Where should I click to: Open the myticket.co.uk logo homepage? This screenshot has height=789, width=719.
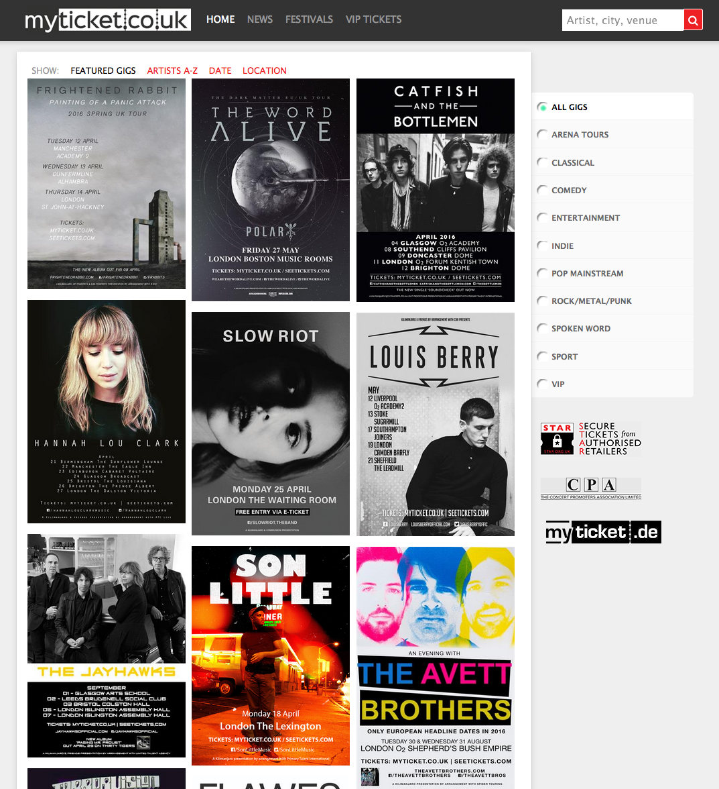(x=107, y=20)
